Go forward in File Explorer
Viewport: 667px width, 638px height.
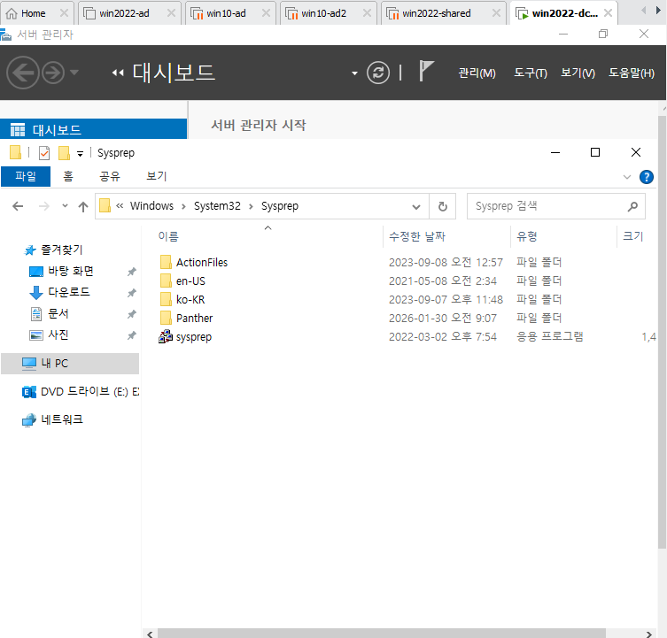pos(43,206)
